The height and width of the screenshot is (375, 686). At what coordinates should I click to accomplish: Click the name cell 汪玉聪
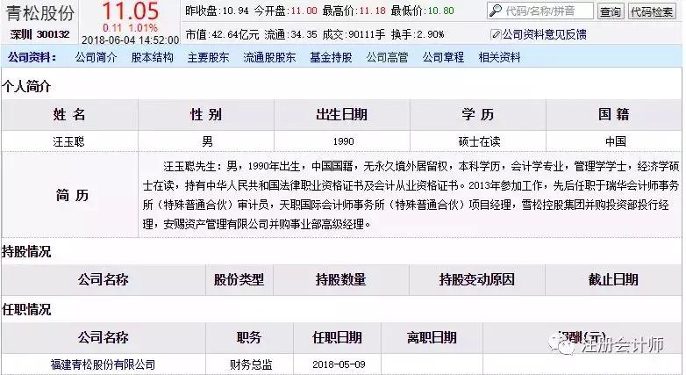click(x=68, y=141)
